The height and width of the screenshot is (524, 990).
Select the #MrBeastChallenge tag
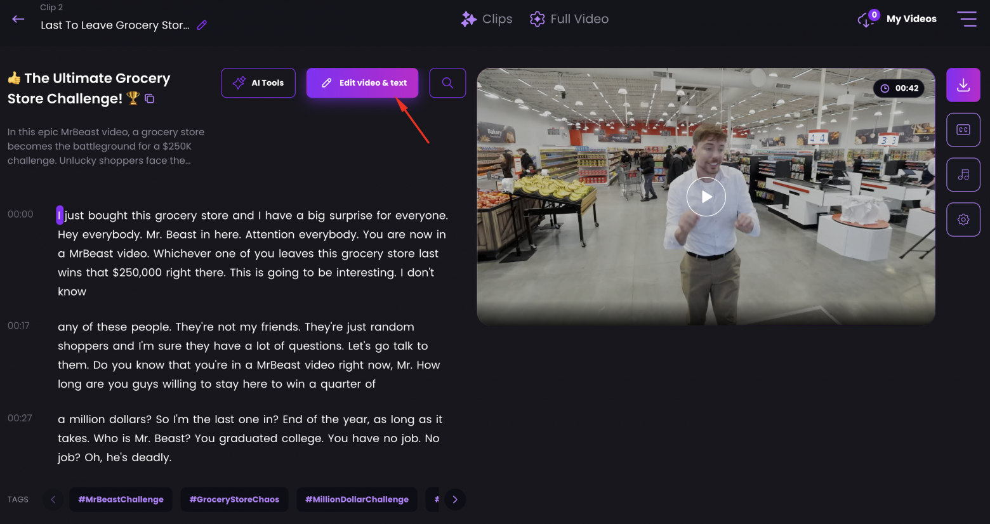pos(121,499)
